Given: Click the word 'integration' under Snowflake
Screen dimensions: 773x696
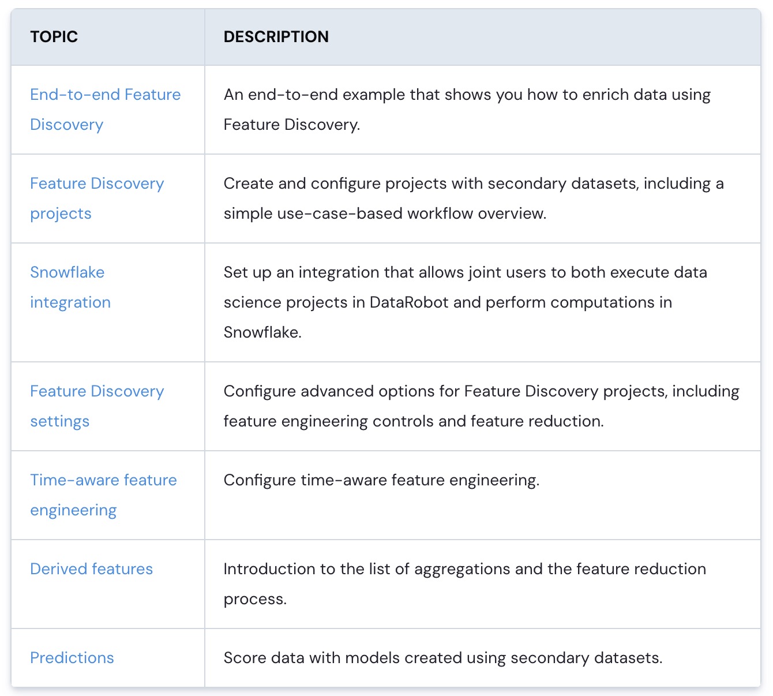Looking at the screenshot, I should click(70, 302).
